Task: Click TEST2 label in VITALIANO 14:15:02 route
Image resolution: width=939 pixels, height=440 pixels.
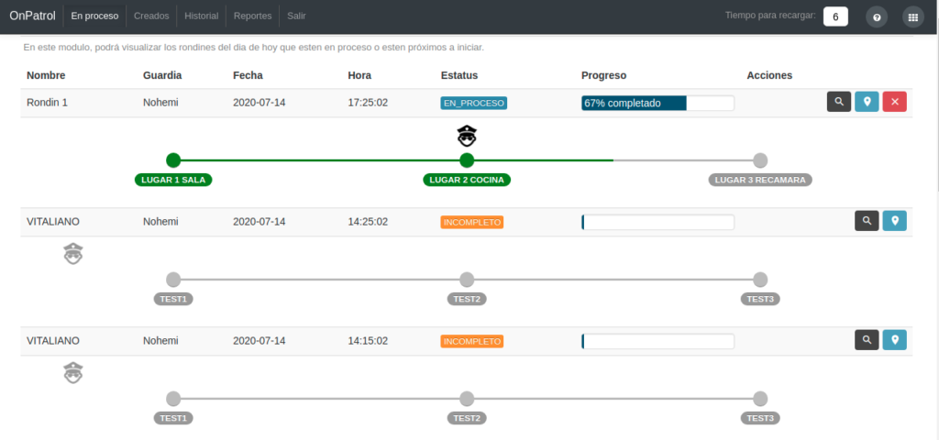Action: (x=467, y=418)
